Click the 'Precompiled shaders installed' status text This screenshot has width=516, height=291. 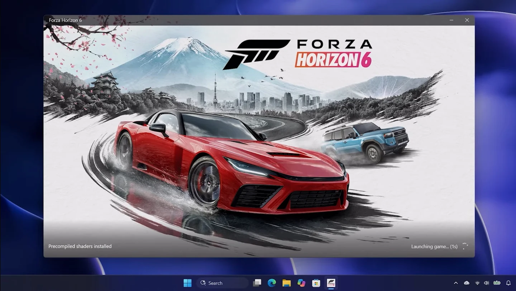coord(80,246)
